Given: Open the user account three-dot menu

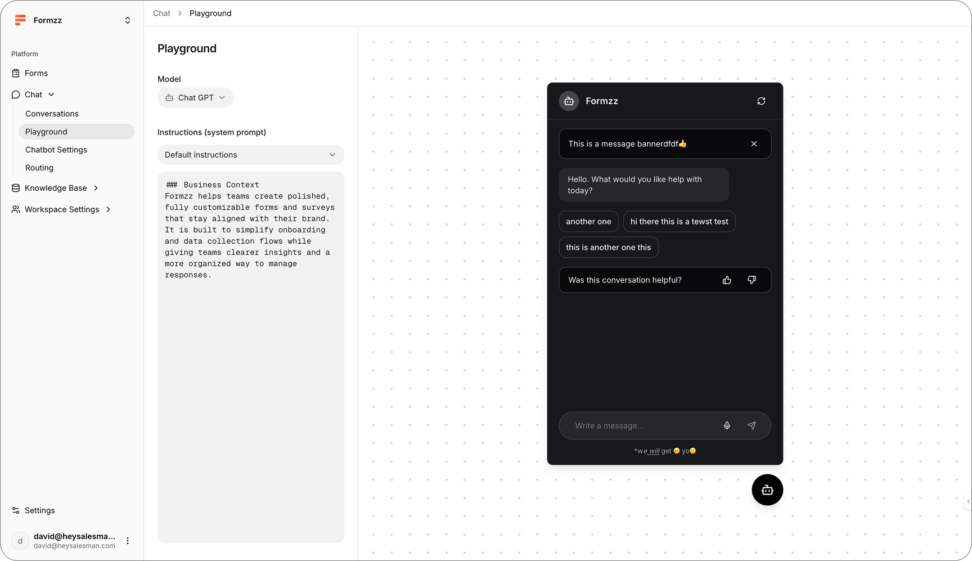Looking at the screenshot, I should (x=128, y=541).
